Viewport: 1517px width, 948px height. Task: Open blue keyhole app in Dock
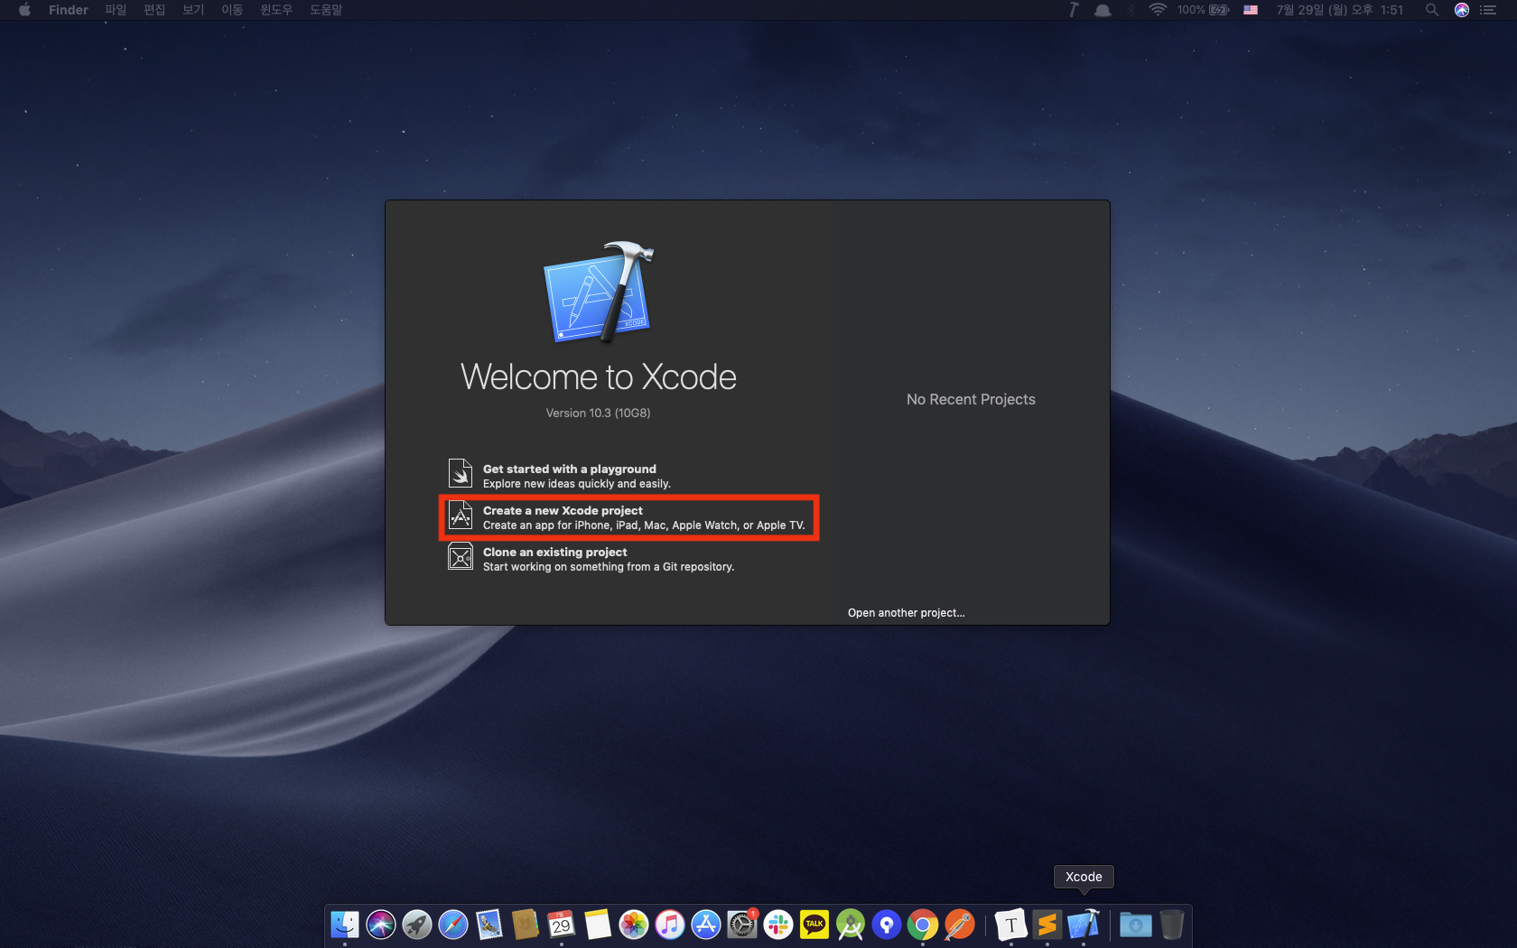tap(887, 925)
